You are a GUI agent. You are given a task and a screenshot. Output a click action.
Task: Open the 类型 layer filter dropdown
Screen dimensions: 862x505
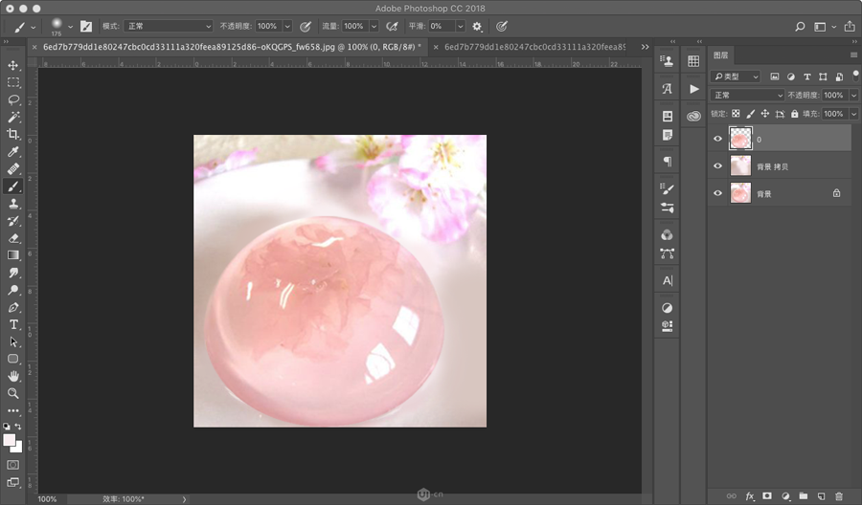coord(736,77)
